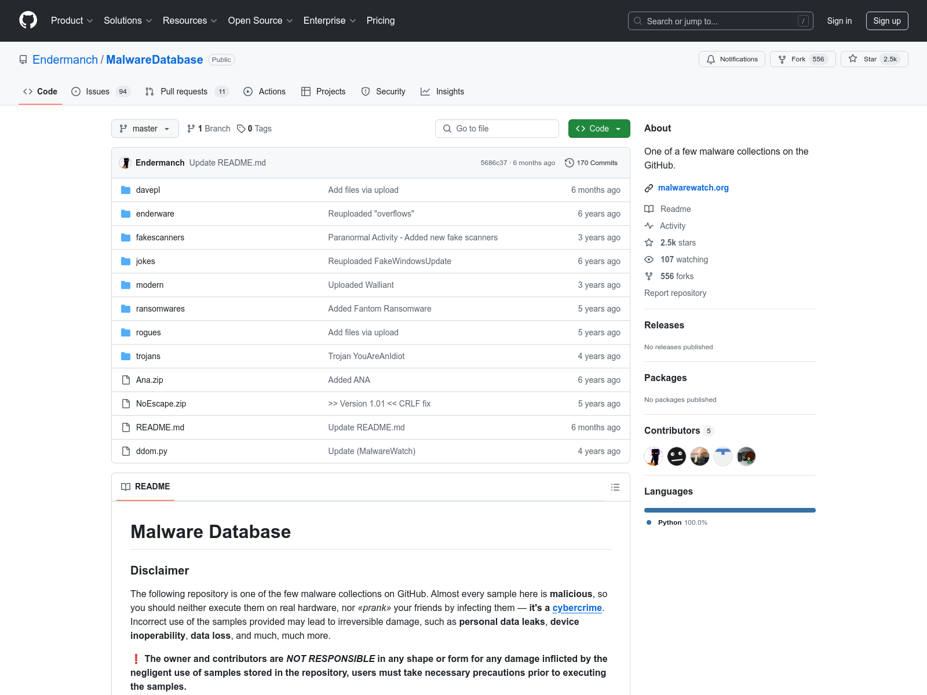Open the jokes folder icon
Viewport: 927px width, 695px height.
(x=126, y=261)
